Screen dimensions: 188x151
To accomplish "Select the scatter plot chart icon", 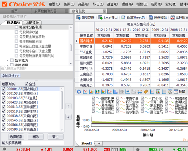I will pos(109,92).
